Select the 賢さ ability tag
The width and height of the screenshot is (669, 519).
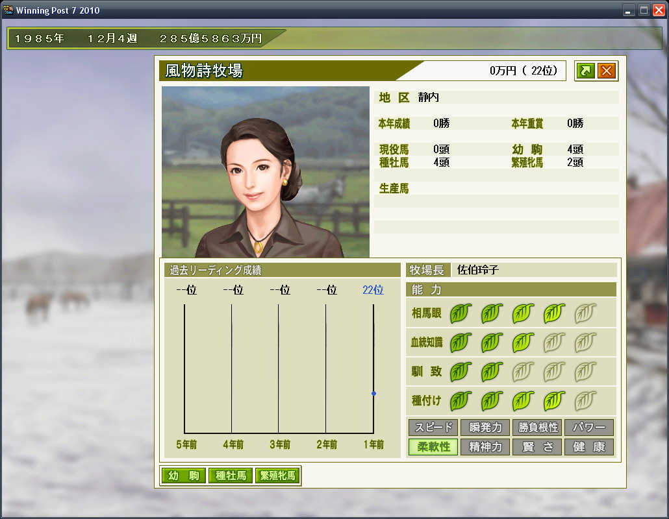click(x=538, y=447)
